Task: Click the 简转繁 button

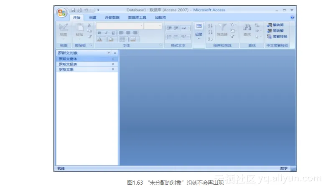Action: (275, 31)
